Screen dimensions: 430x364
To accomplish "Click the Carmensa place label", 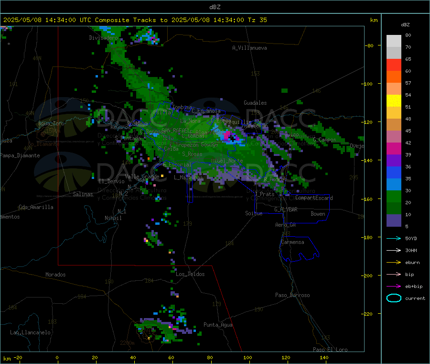I will pyautogui.click(x=292, y=242).
